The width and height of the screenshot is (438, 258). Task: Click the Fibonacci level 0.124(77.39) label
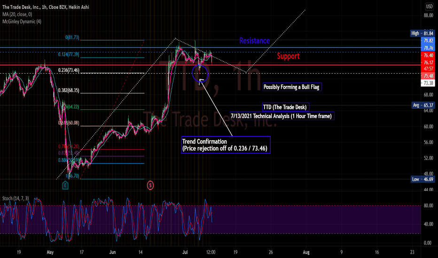[x=69, y=54]
